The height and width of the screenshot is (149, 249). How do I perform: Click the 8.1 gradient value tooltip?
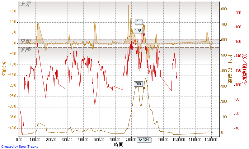click(139, 22)
